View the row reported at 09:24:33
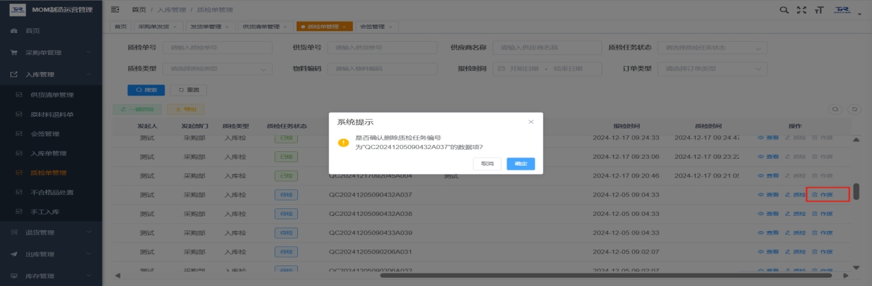872x286 pixels. 768,137
